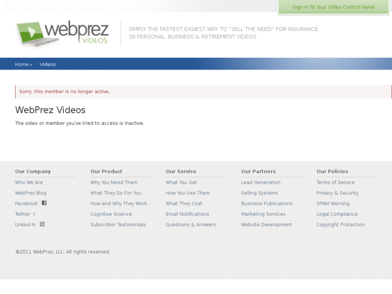Open the Selling Systems link
This screenshot has height=294, width=392.
(x=259, y=193)
